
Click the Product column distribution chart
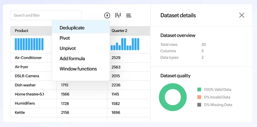[29, 44]
